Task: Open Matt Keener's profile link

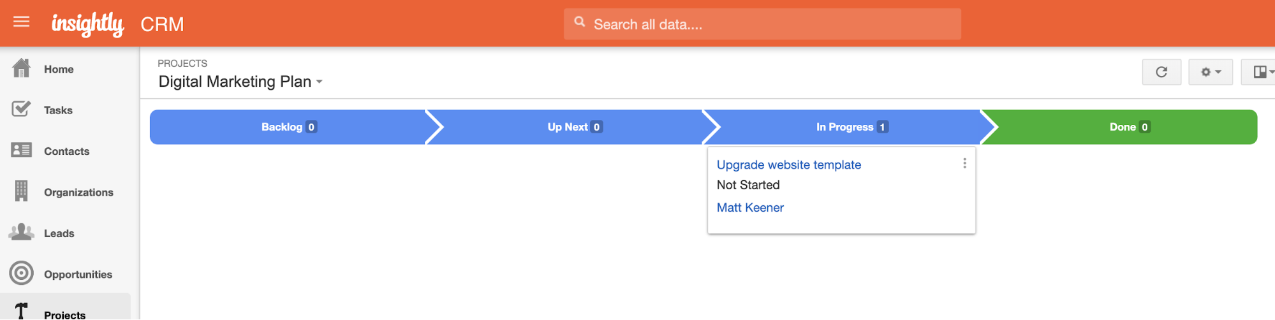Action: 750,207
